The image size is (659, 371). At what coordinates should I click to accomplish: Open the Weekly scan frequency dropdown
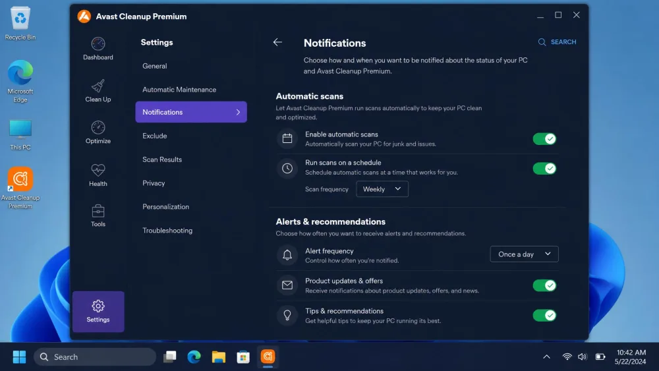(x=382, y=189)
